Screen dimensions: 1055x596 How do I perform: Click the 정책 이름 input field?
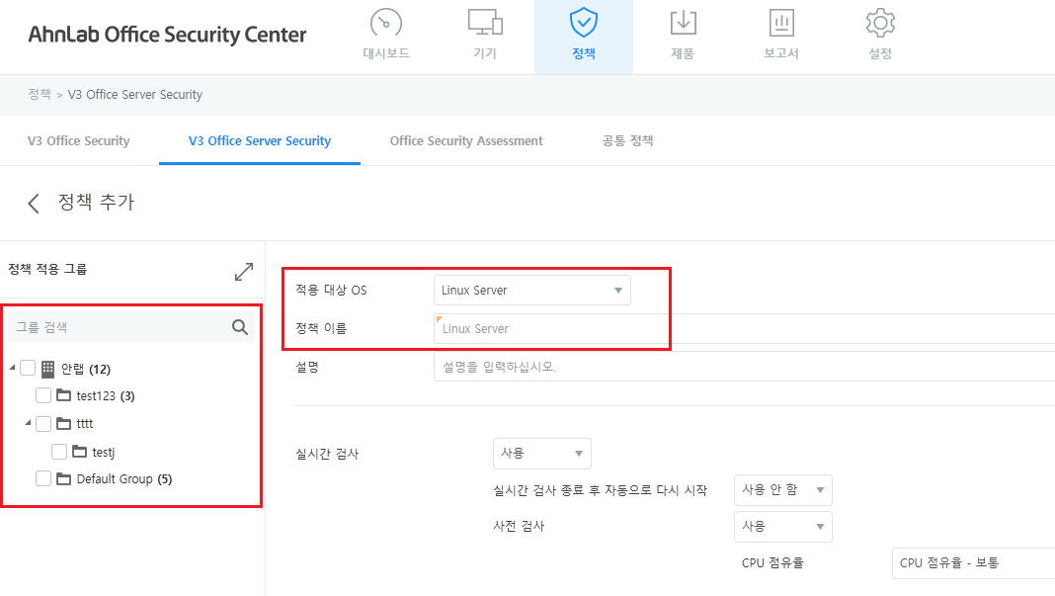[744, 329]
